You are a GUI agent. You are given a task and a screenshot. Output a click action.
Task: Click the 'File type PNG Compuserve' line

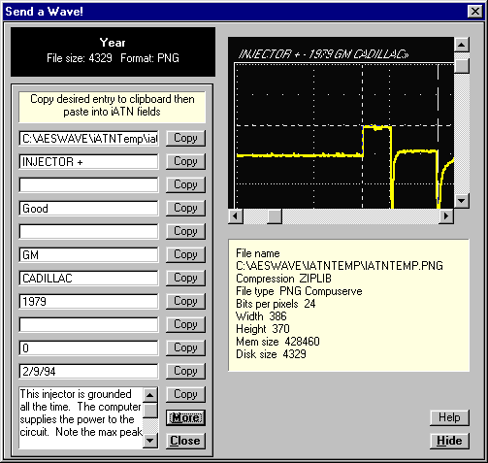click(x=299, y=291)
